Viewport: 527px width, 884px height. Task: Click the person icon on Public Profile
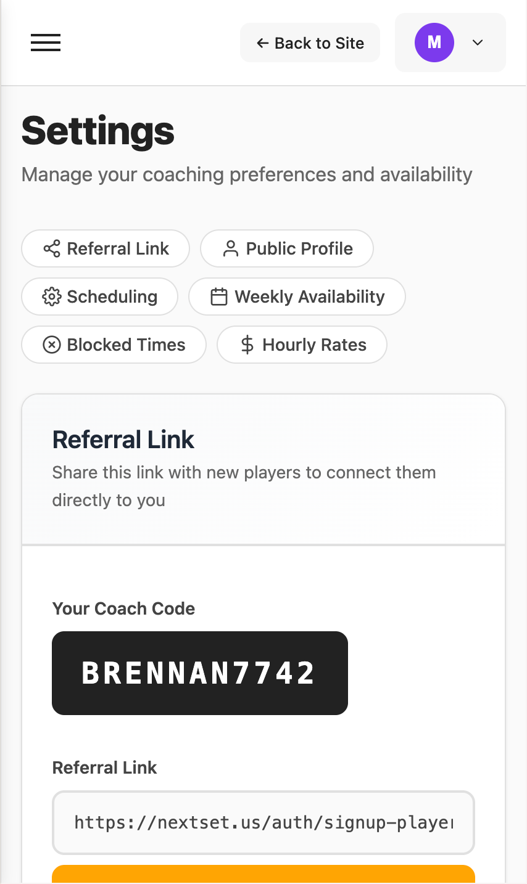(x=231, y=248)
